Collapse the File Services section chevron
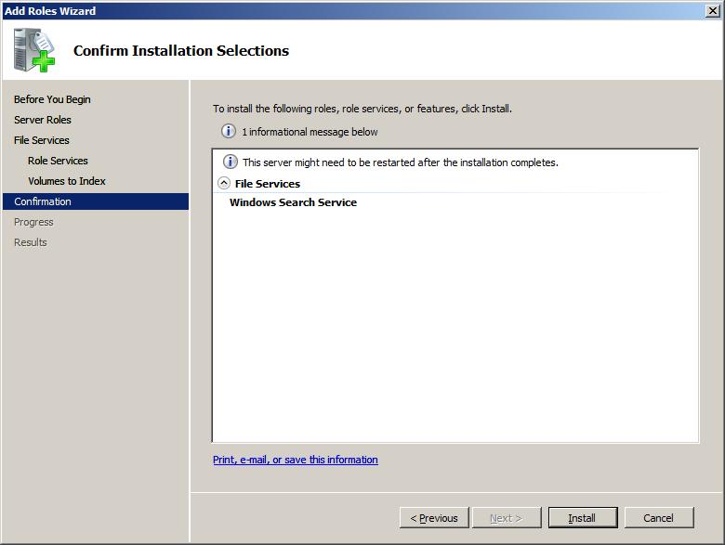 (224, 183)
